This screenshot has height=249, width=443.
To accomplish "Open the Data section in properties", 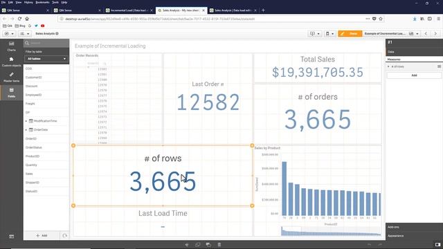I will click(414, 52).
